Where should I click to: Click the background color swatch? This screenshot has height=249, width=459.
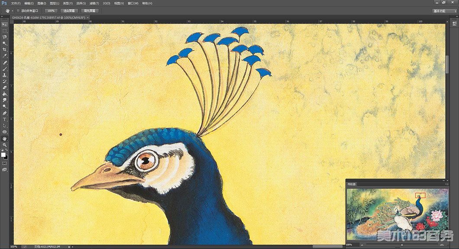(6, 157)
